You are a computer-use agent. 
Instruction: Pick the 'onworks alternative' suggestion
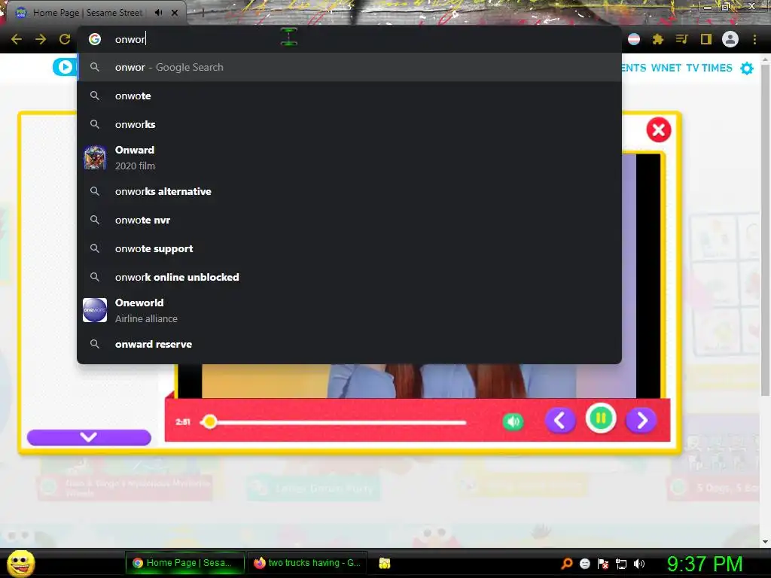pos(349,192)
